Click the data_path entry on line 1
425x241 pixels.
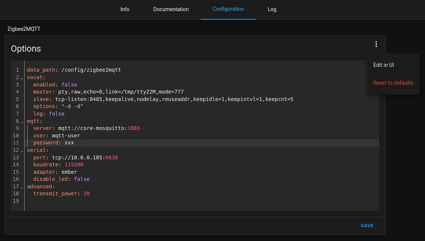tap(74, 70)
